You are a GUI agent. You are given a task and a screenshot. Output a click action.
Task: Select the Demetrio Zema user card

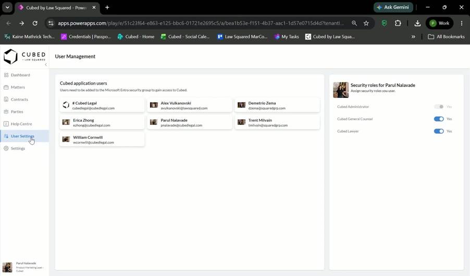277,105
